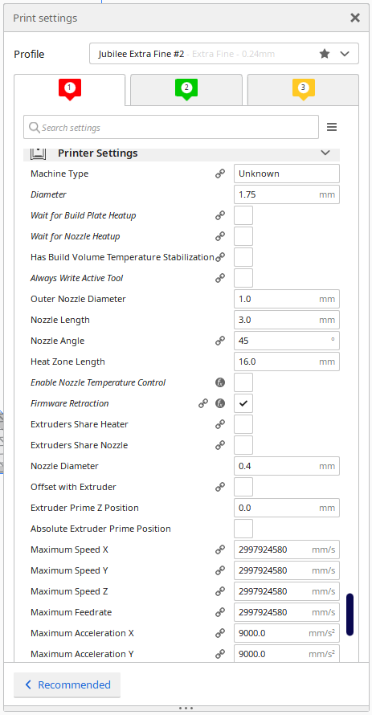Image resolution: width=372 pixels, height=715 pixels.
Task: Go back to Recommended settings
Action: click(x=67, y=684)
